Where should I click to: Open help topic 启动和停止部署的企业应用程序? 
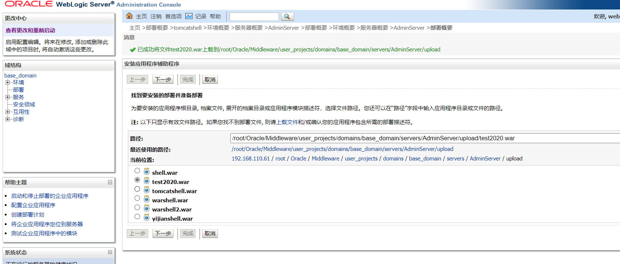(50, 196)
